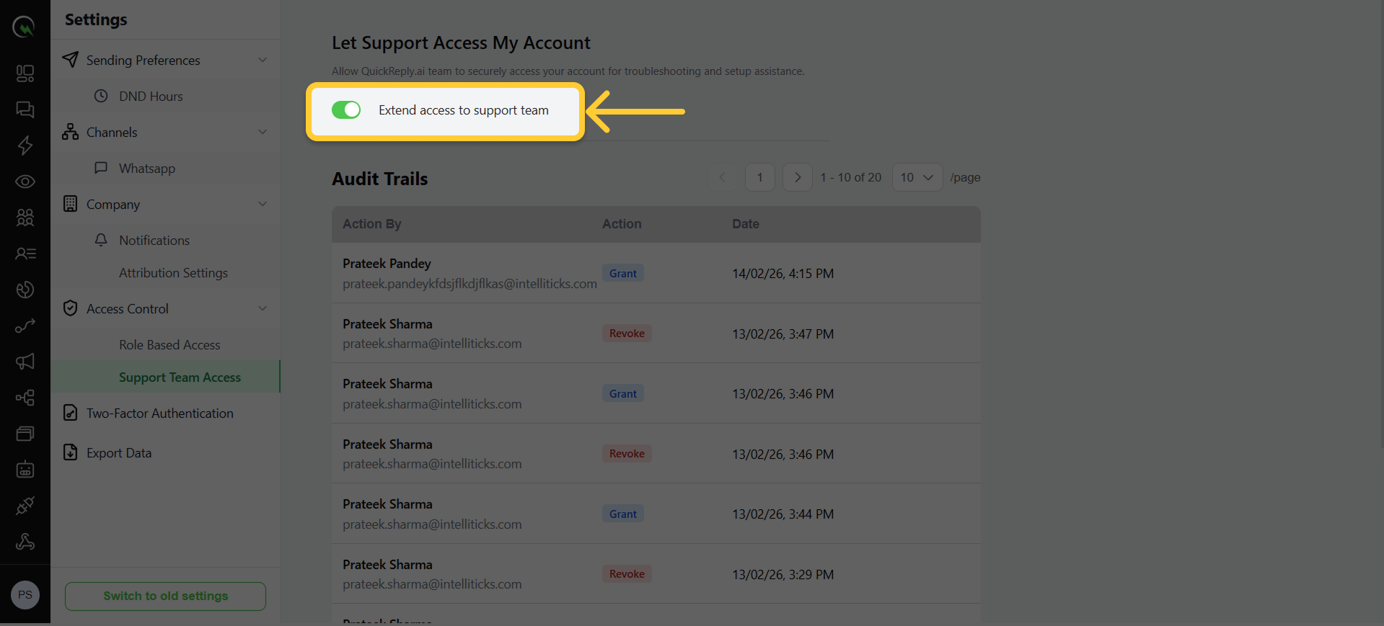
Task: Open Two-Factor Authentication settings
Action: [159, 413]
